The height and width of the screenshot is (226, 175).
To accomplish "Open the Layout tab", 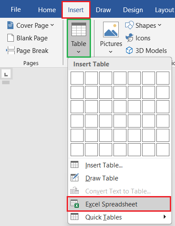I will coord(165,10).
